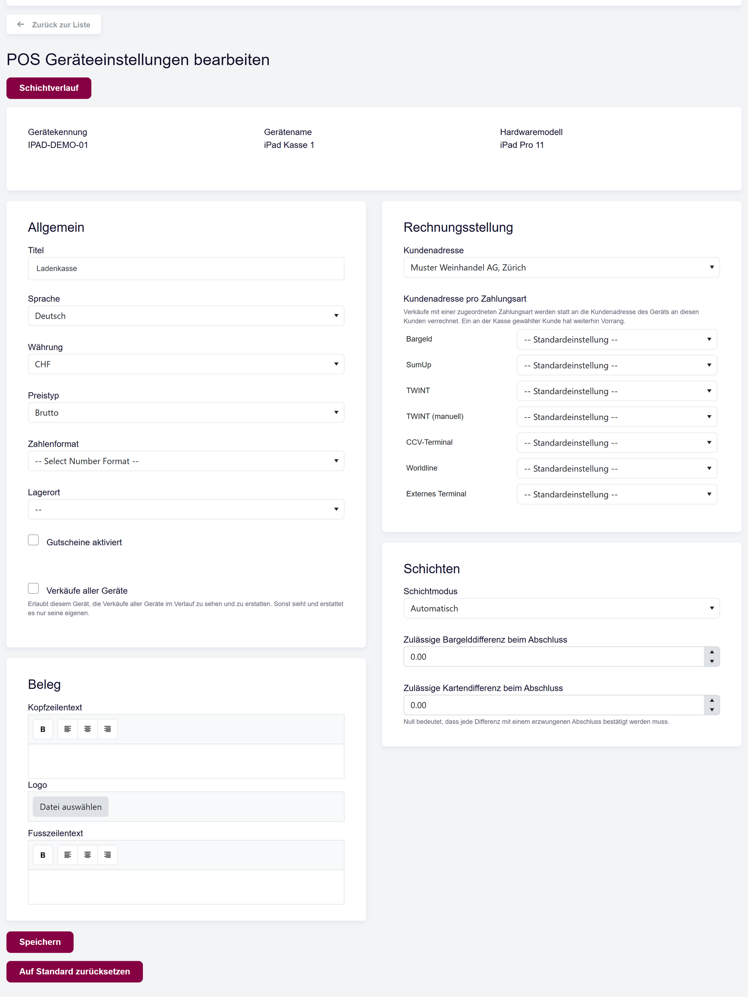This screenshot has height=997, width=748.
Task: Align right in Fusszeilentext editor
Action: pyautogui.click(x=107, y=854)
